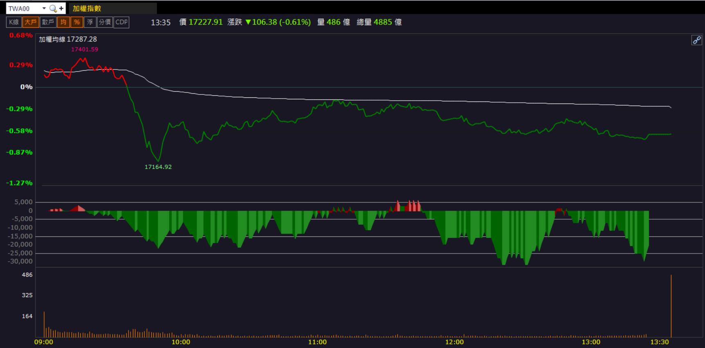
Task: Click the plus icon next to the search magnifier
Action: (x=61, y=8)
